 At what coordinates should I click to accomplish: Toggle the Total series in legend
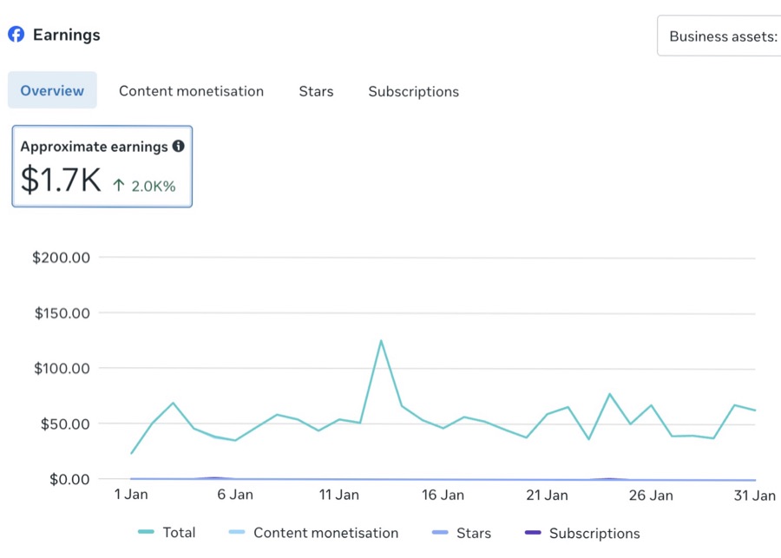point(167,533)
